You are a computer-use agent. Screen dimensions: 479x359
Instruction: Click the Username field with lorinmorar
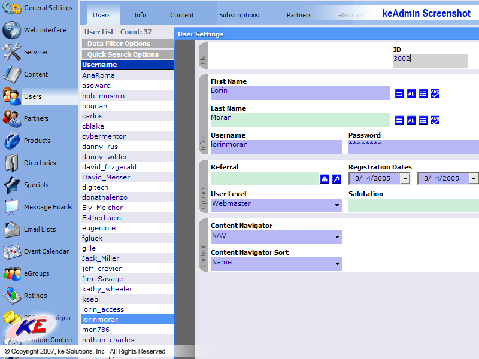pyautogui.click(x=277, y=147)
